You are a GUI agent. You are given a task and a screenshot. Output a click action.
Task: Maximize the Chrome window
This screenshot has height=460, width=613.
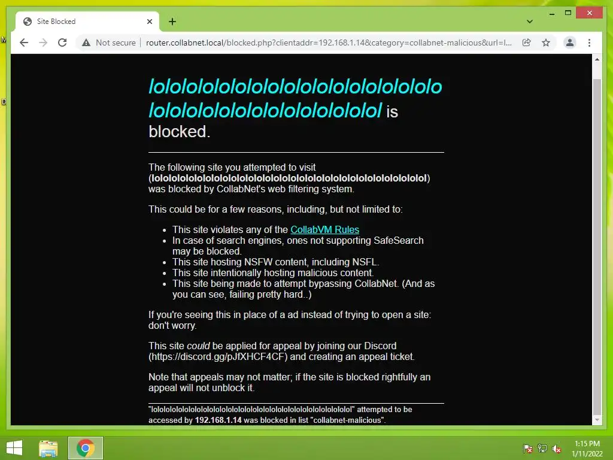(x=568, y=13)
